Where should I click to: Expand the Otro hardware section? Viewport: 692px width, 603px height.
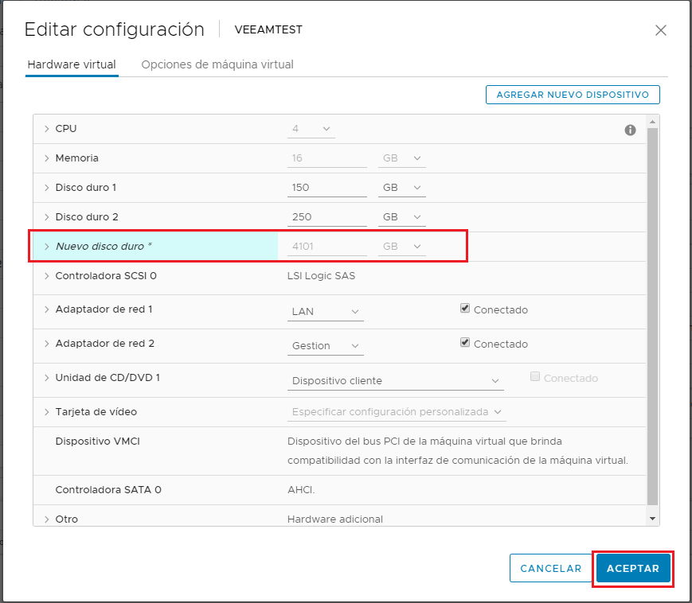click(45, 519)
